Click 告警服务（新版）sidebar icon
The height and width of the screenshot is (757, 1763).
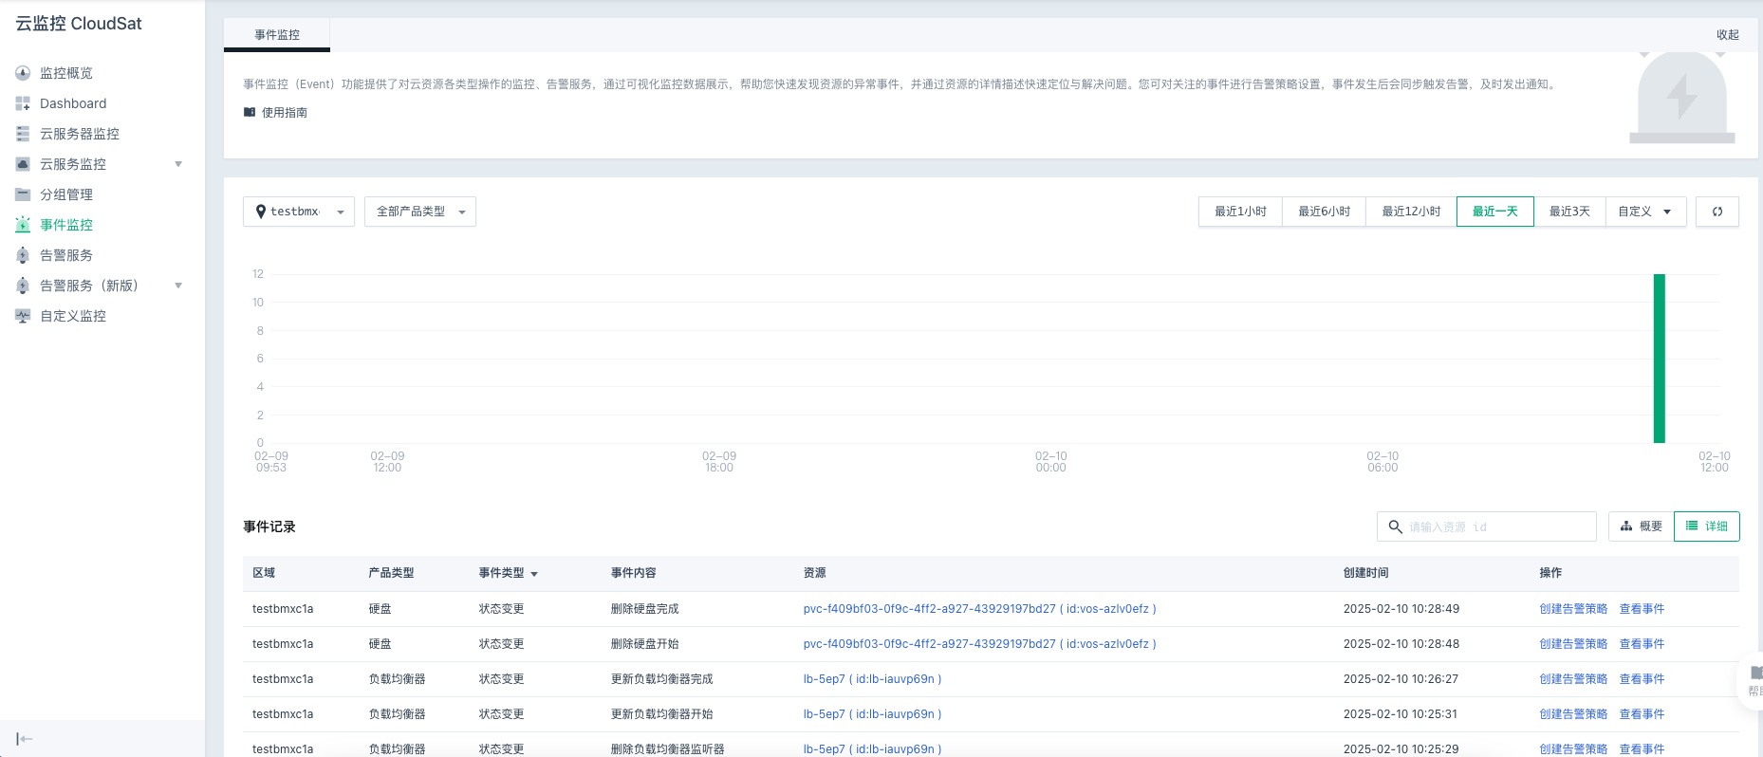point(23,286)
